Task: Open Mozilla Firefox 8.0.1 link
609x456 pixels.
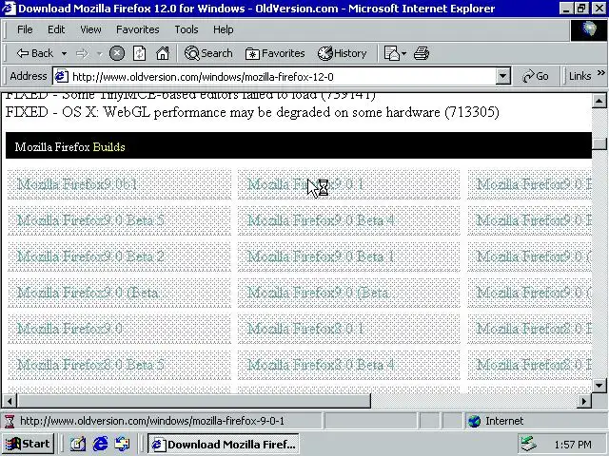Action: point(305,329)
